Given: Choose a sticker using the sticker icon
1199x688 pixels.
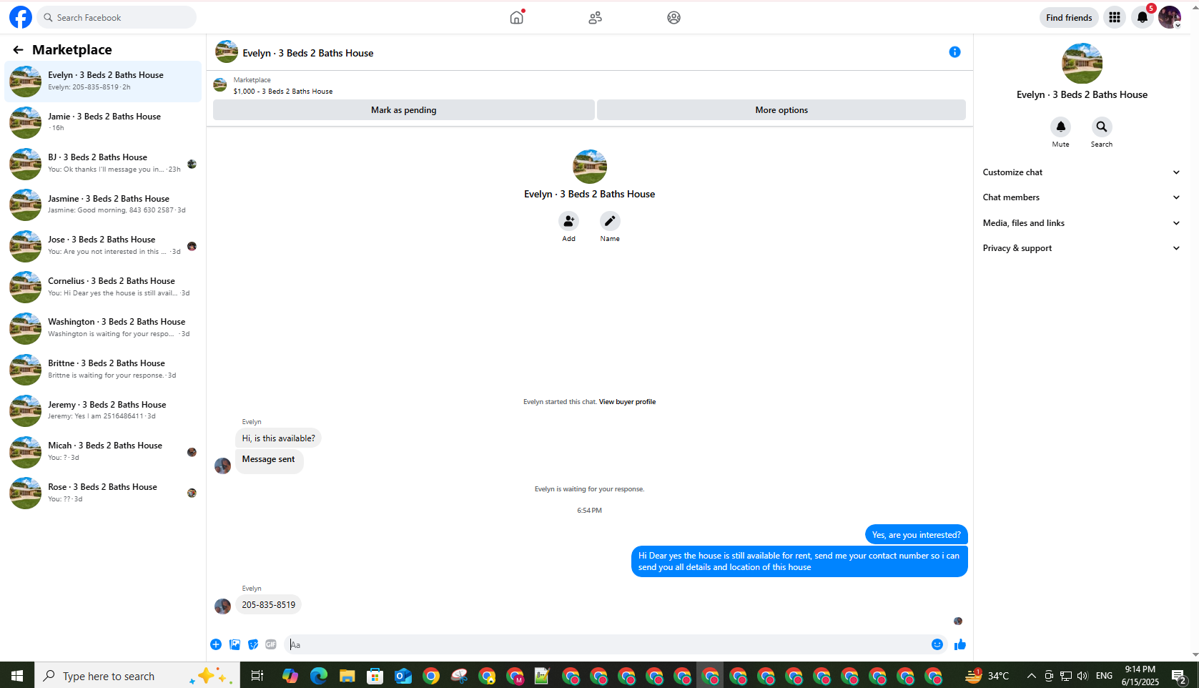Looking at the screenshot, I should tap(253, 644).
